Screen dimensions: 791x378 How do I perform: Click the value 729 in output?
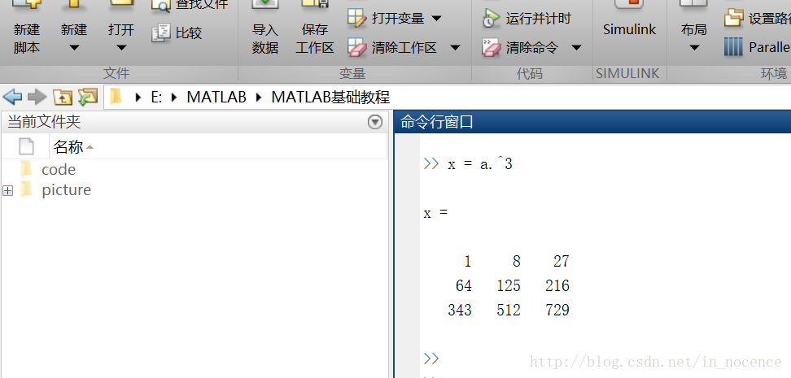[x=557, y=310]
